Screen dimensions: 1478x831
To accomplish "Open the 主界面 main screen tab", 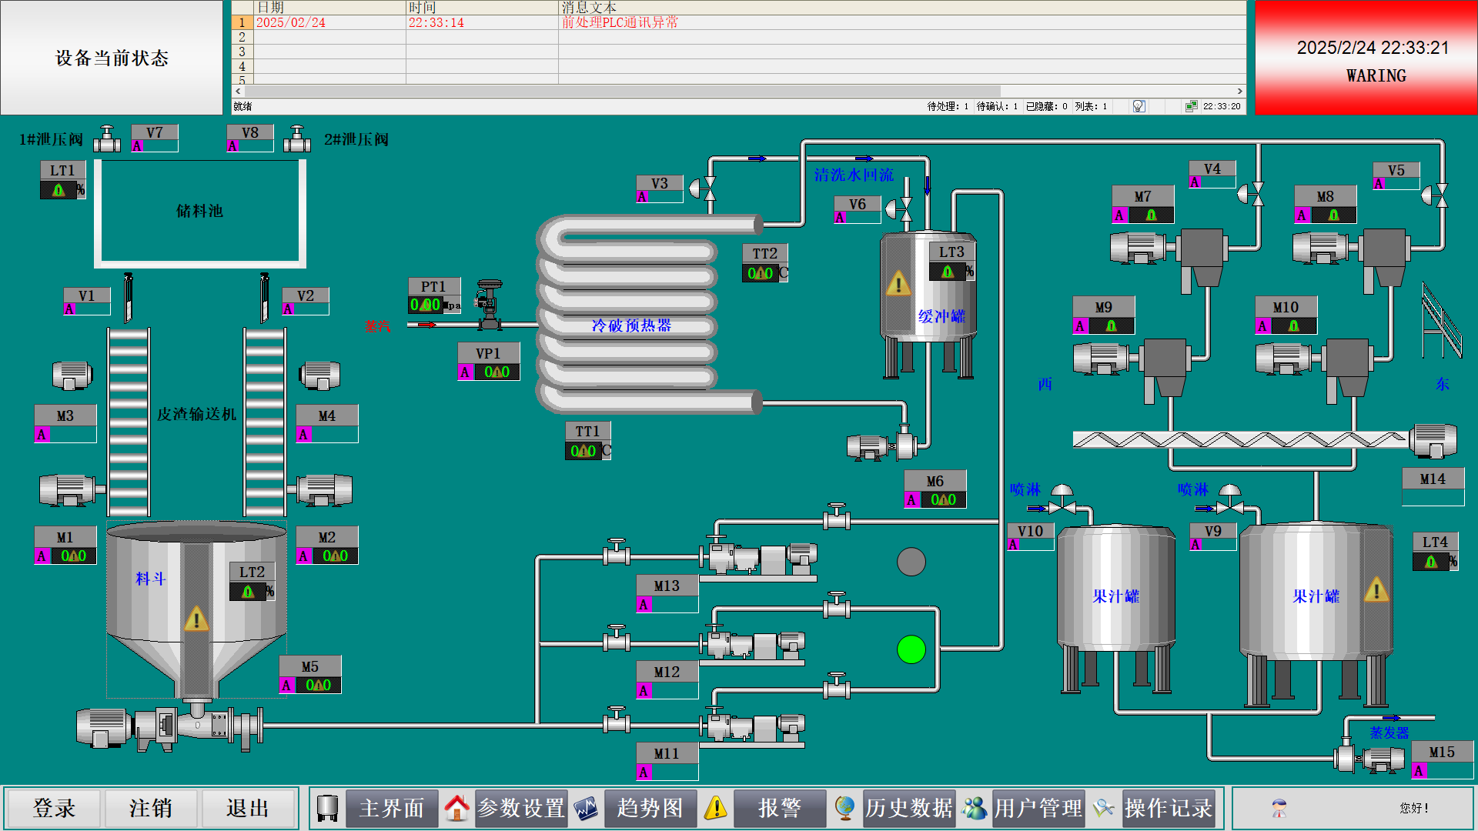I will point(391,808).
